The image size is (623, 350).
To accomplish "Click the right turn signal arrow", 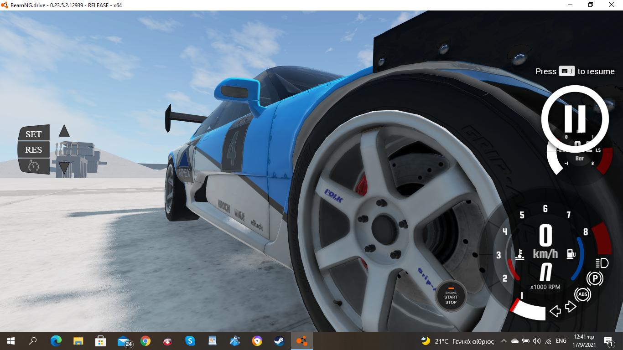I will click(x=571, y=306).
